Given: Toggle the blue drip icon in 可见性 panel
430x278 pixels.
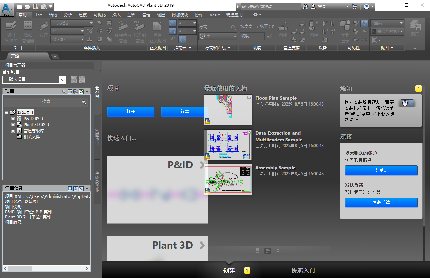Looking at the screenshot, I should click(x=364, y=23).
